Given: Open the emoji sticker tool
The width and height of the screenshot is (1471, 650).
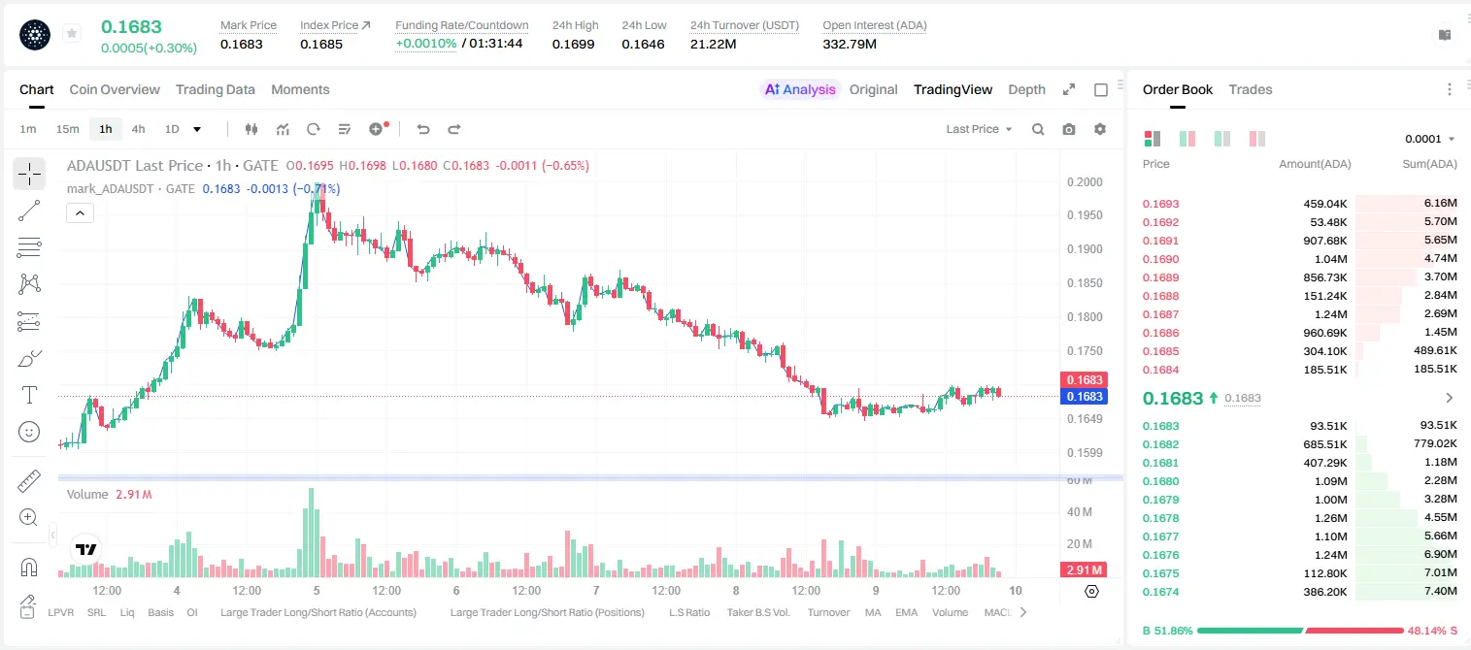Looking at the screenshot, I should (x=29, y=432).
